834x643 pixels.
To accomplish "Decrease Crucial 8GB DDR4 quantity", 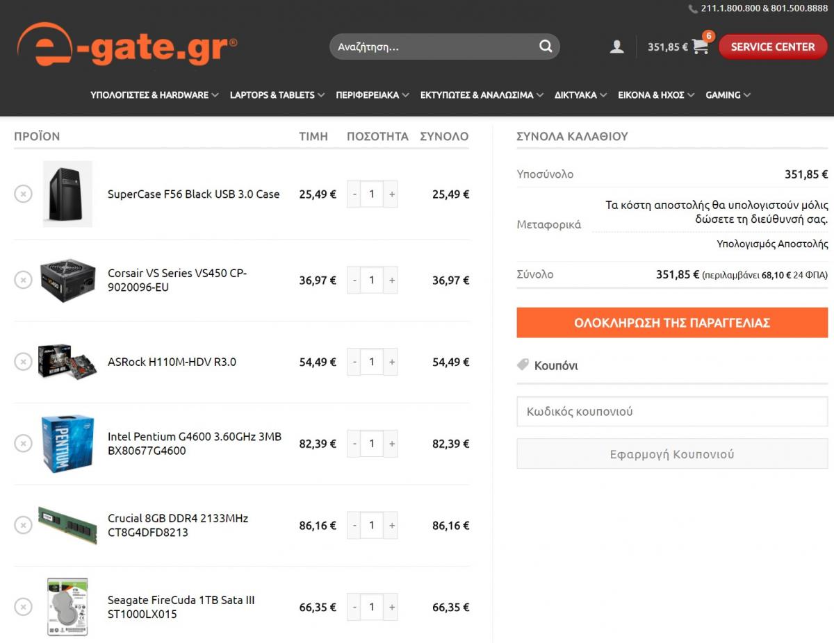I will (354, 526).
